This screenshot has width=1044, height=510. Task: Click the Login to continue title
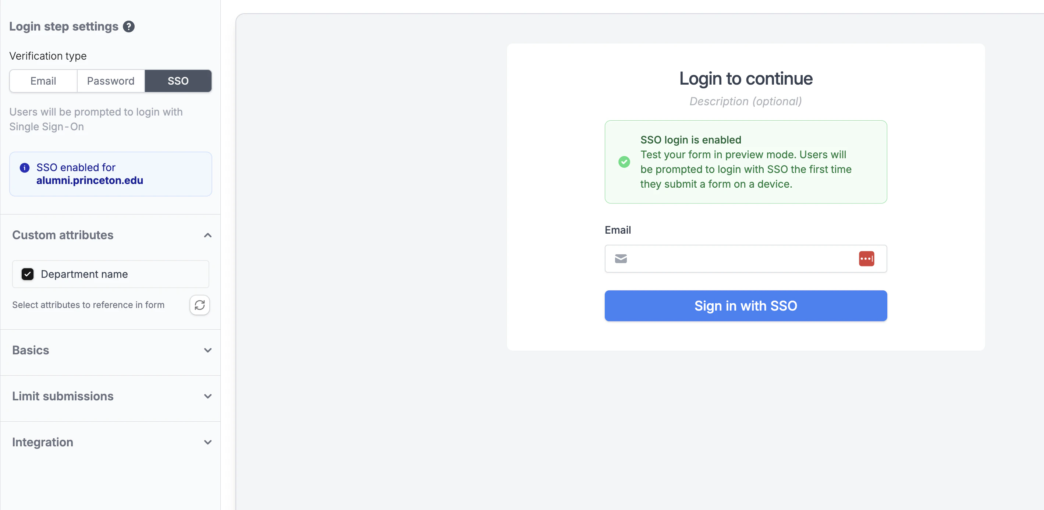(x=745, y=78)
